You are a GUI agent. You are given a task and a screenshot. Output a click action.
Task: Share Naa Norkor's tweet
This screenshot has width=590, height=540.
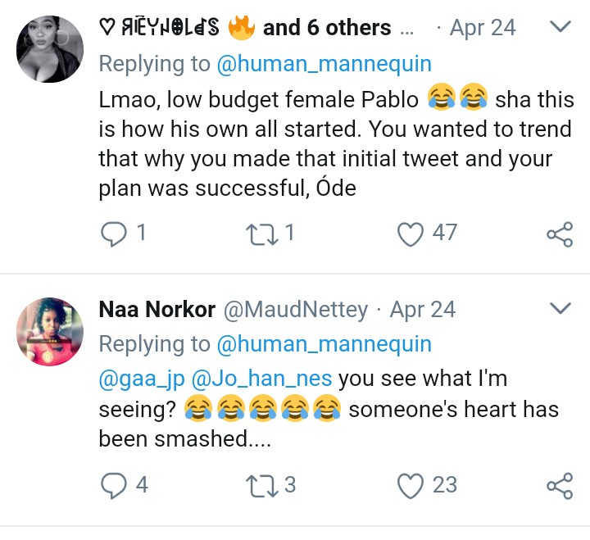point(560,485)
